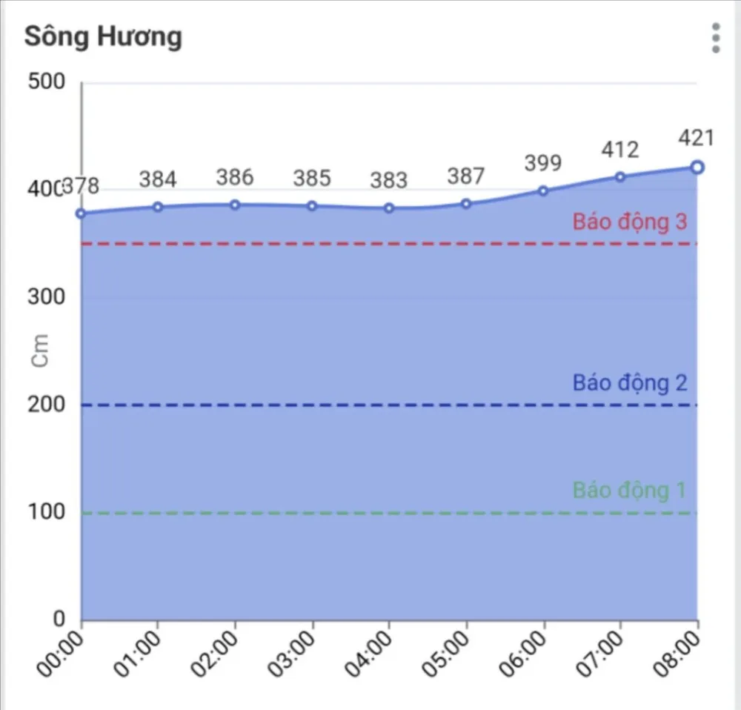This screenshot has height=710, width=741.
Task: Click the Cm axis unit label
Action: (x=41, y=348)
